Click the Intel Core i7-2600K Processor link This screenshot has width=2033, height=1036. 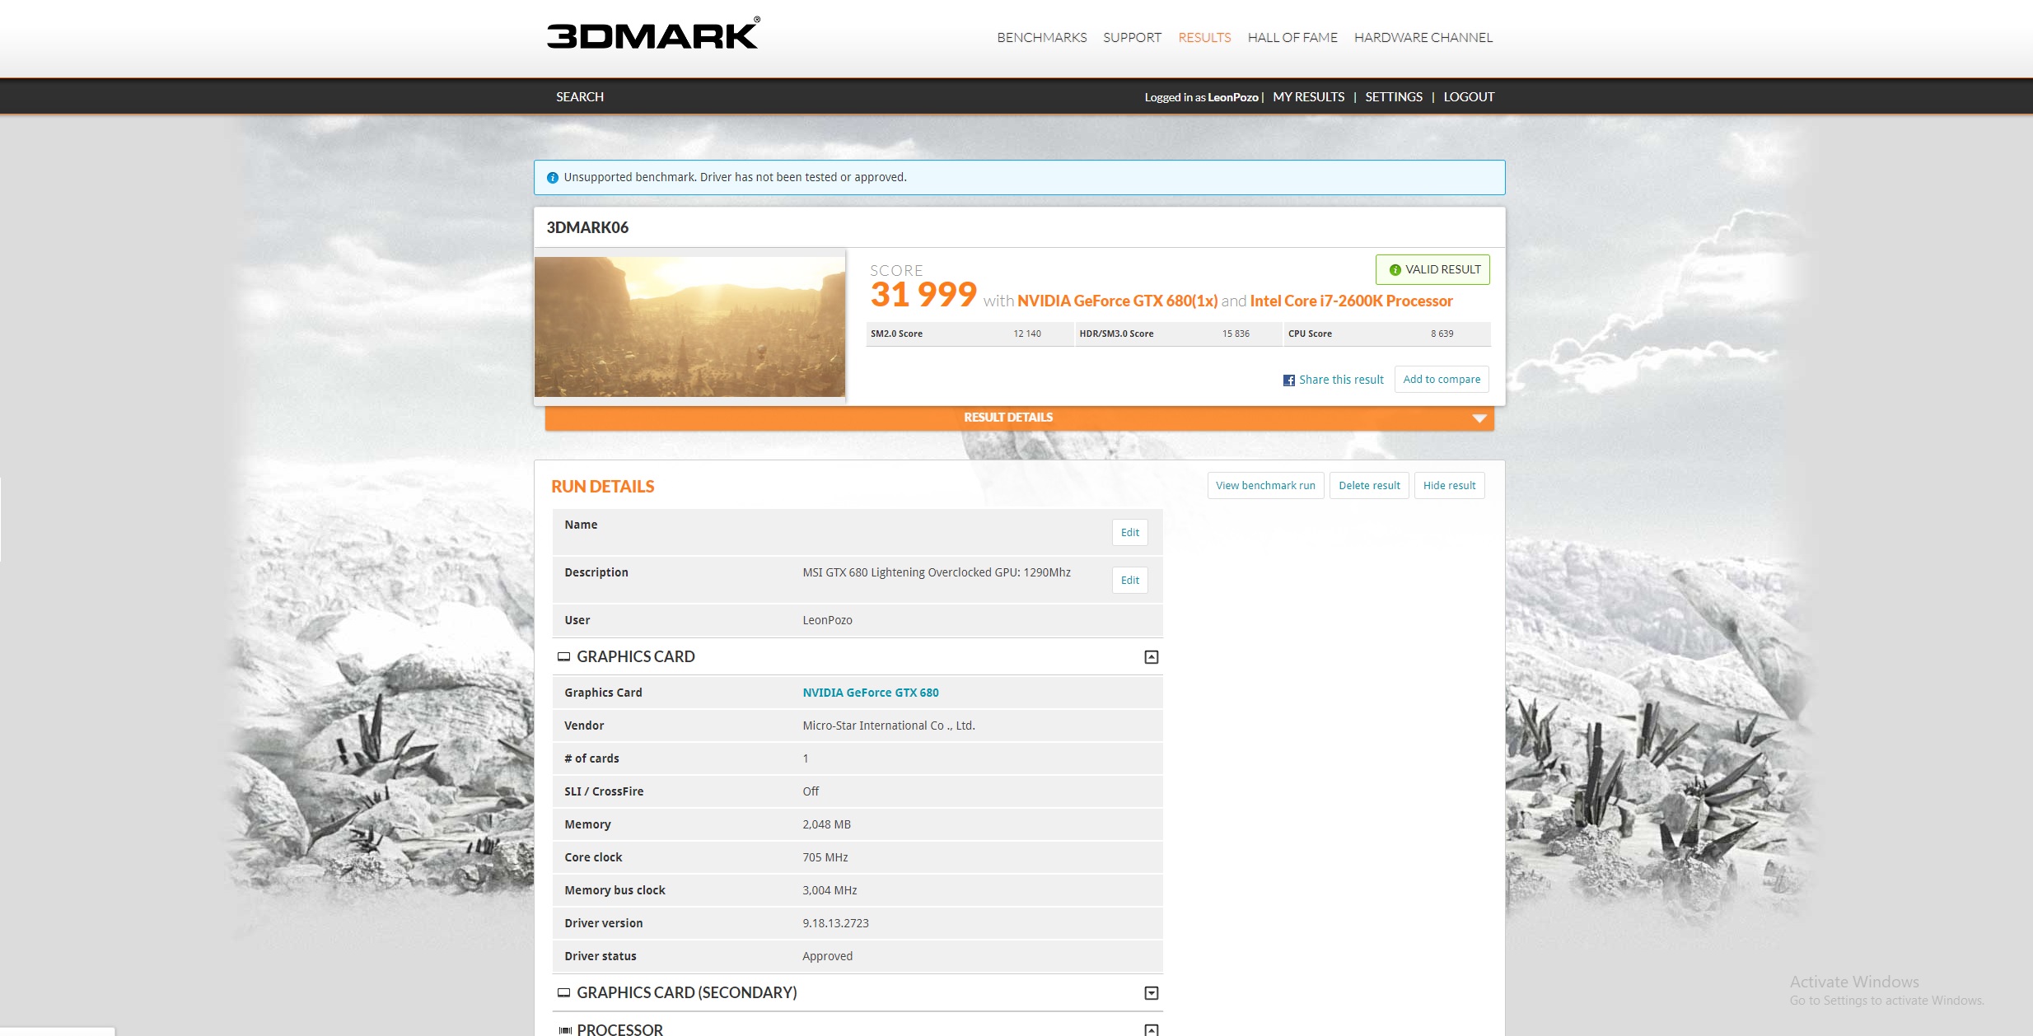1351,301
